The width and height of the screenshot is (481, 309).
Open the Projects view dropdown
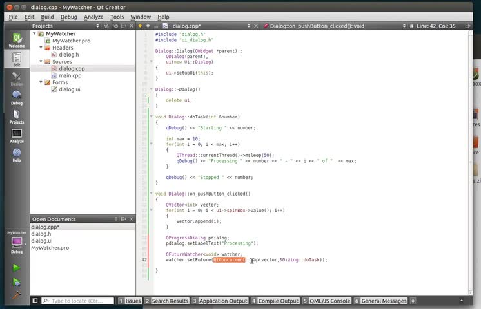pyautogui.click(x=98, y=26)
